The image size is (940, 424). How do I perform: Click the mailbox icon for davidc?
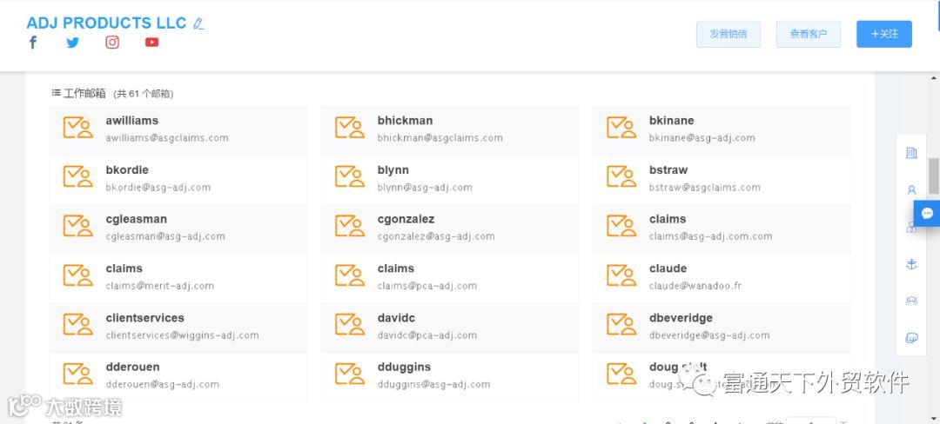pos(350,325)
